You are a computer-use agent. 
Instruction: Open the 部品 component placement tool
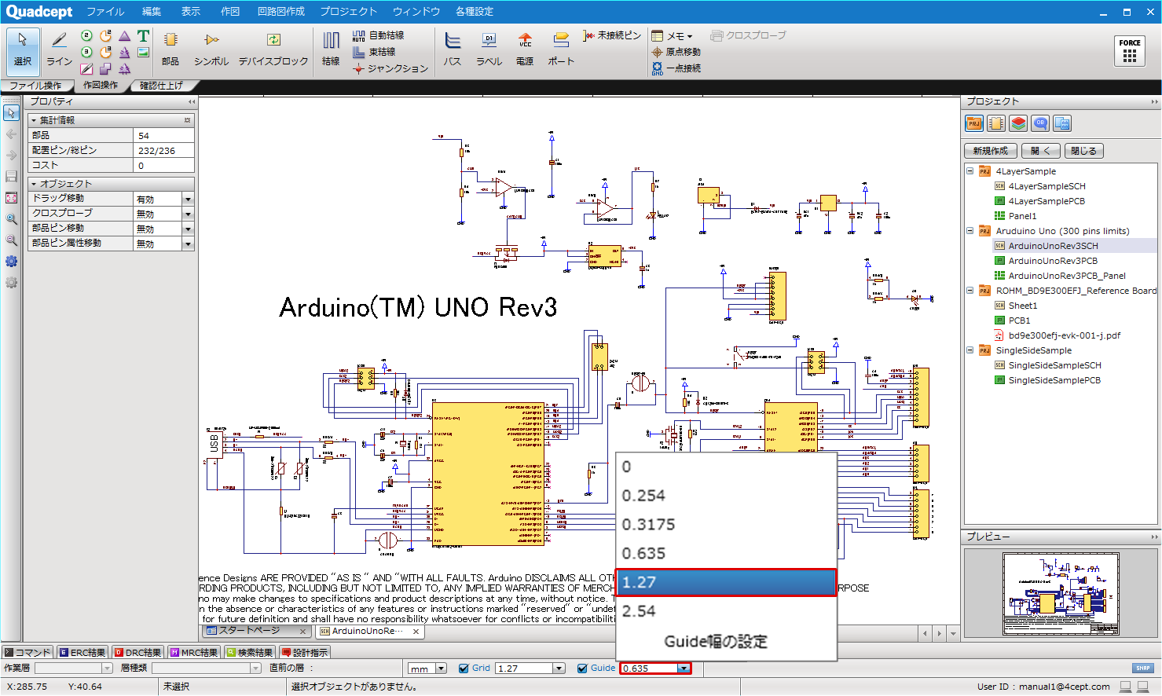pyautogui.click(x=170, y=49)
